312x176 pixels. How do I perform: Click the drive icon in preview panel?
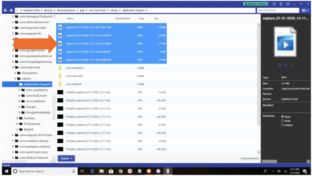(292, 65)
